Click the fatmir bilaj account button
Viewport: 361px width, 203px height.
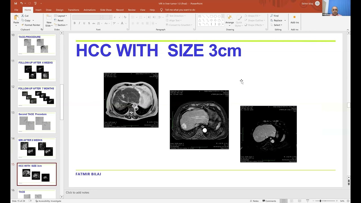tap(310, 3)
